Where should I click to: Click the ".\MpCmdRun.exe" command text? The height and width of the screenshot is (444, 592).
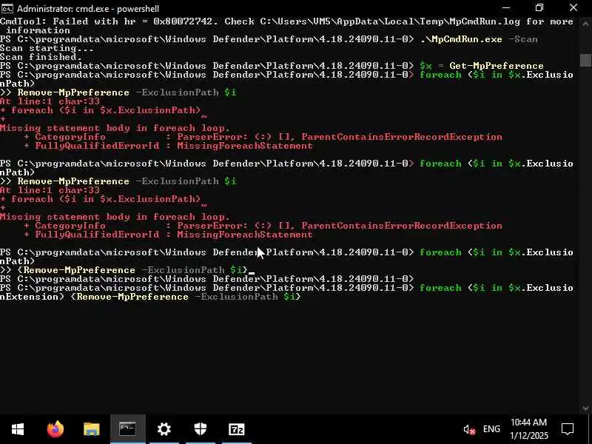pos(461,39)
